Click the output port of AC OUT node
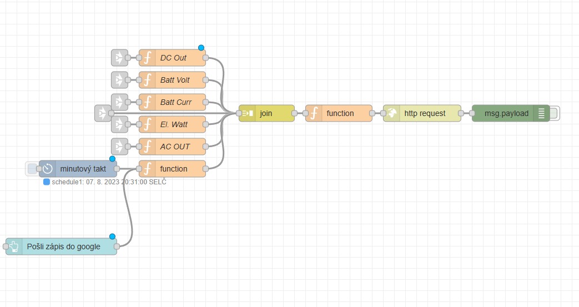 point(206,147)
